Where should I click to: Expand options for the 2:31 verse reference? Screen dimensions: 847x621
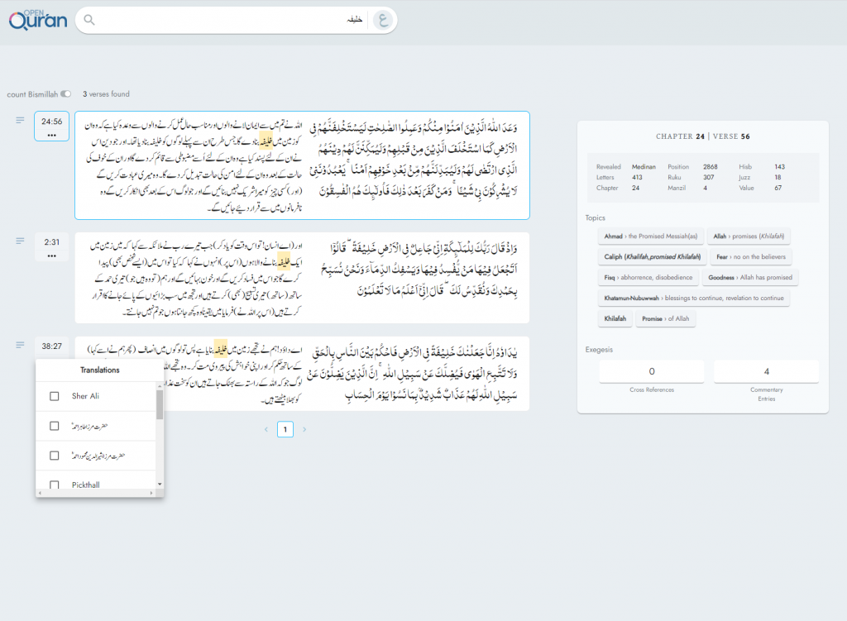52,247
